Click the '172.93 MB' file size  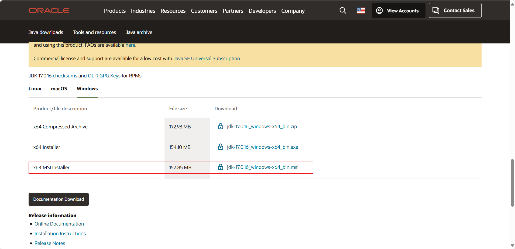[x=180, y=127]
